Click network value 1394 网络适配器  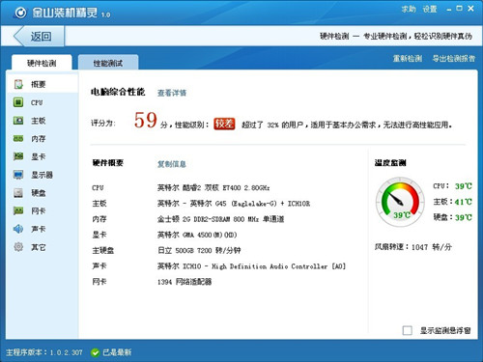[185, 282]
